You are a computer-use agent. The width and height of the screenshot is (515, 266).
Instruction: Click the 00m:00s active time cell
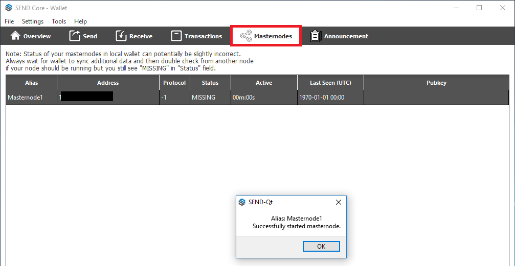[264, 98]
